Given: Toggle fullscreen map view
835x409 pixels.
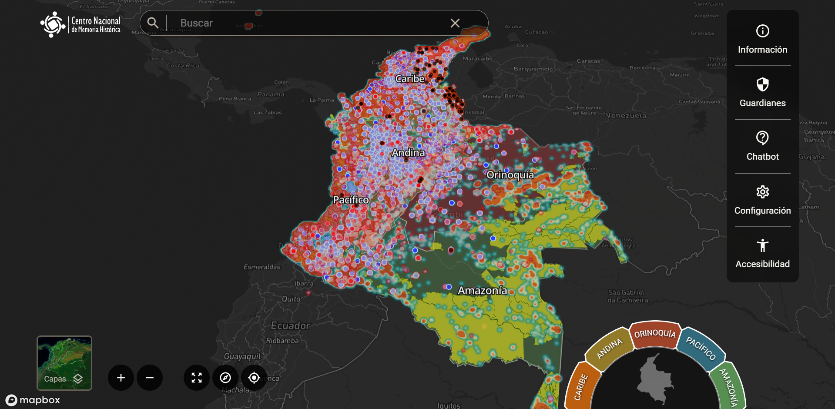Looking at the screenshot, I should (x=197, y=378).
